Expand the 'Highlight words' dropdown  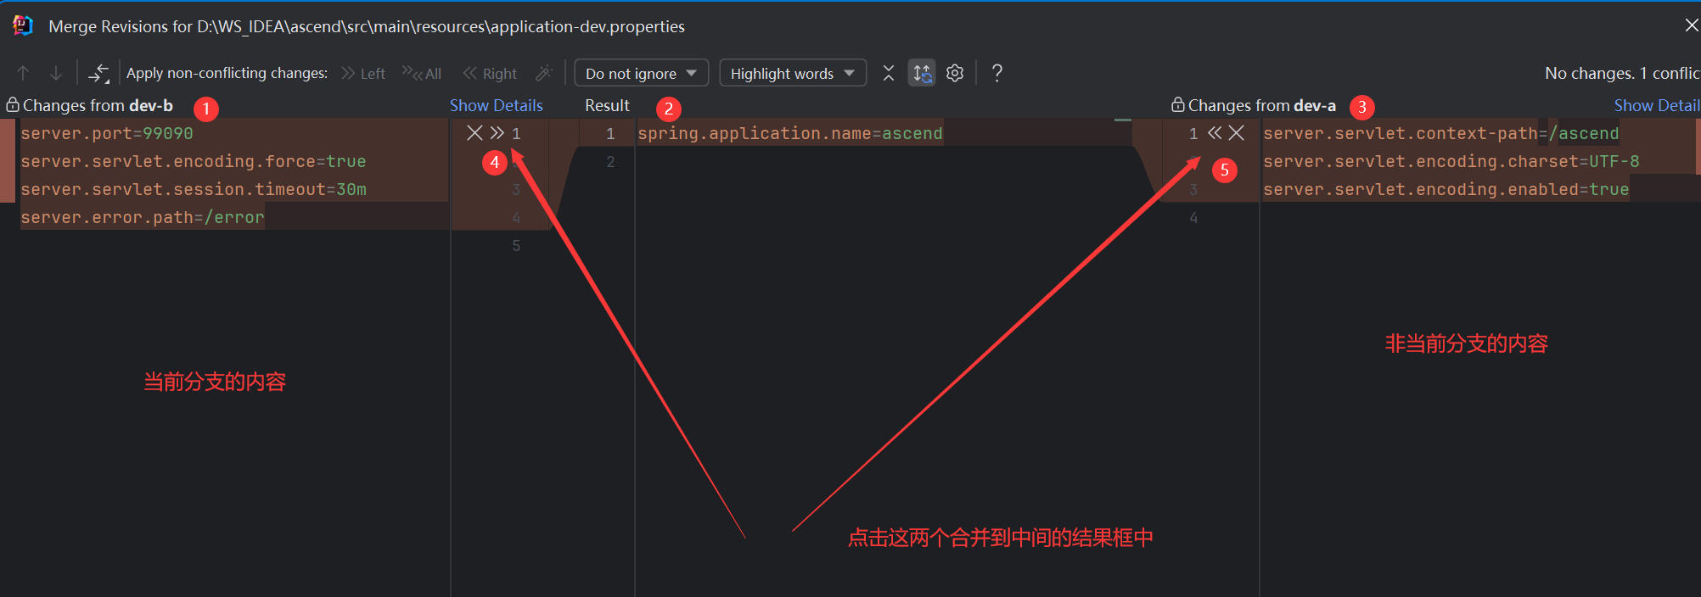(792, 73)
